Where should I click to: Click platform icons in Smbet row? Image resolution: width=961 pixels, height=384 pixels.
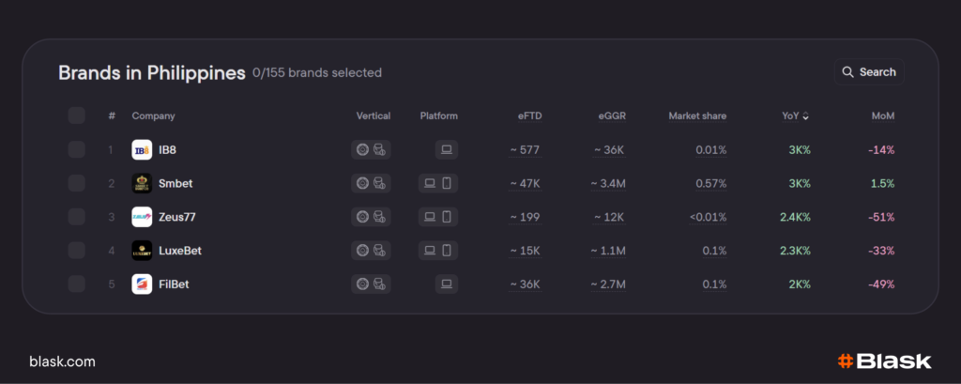click(x=438, y=183)
